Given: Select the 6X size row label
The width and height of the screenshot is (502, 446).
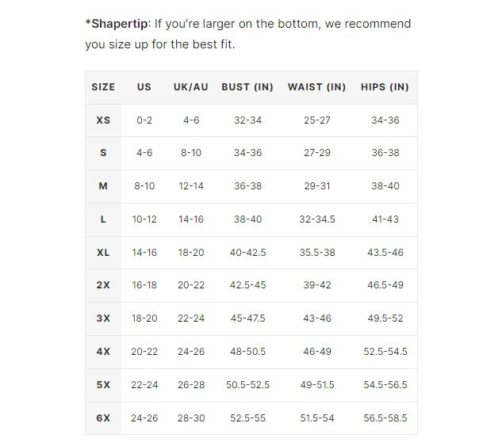Looking at the screenshot, I should 103,417.
